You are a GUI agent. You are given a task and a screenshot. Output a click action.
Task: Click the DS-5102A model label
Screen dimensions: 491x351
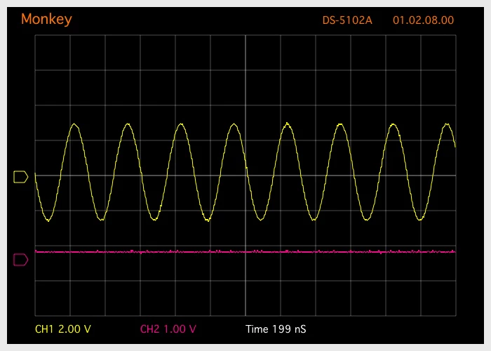[x=347, y=20]
